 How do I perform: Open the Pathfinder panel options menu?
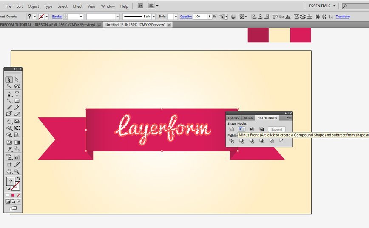(x=289, y=118)
